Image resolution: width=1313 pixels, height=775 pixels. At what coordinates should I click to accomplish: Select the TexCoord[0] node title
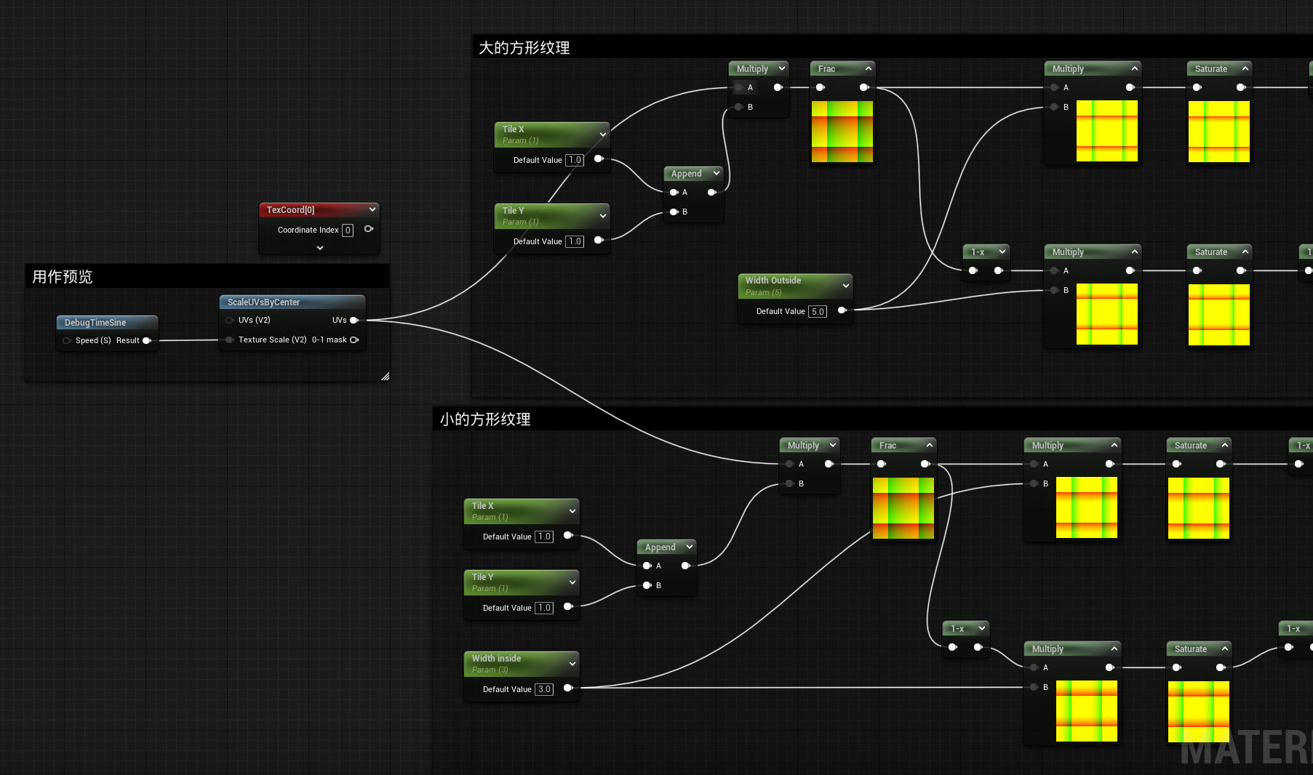pyautogui.click(x=290, y=210)
